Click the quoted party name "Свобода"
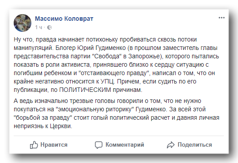This screenshot has height=163, width=238. (x=107, y=57)
